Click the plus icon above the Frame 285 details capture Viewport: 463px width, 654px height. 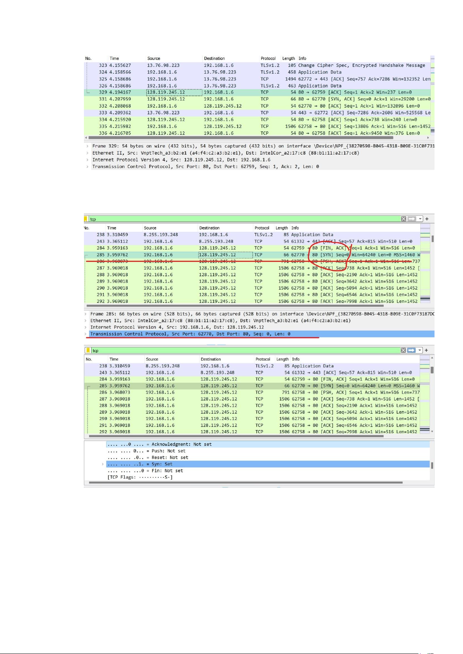point(426,219)
